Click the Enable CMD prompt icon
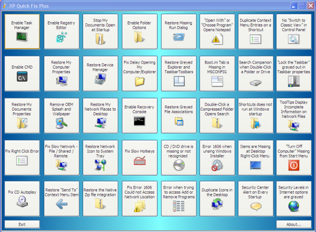The image size is (316, 232). point(22,77)
